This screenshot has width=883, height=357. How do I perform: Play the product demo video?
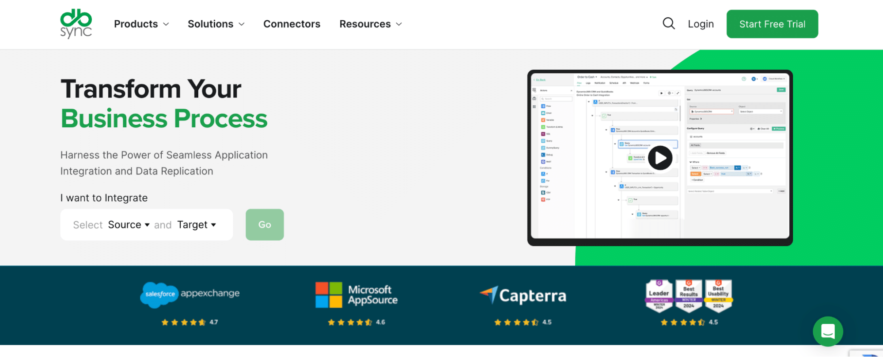(x=660, y=158)
